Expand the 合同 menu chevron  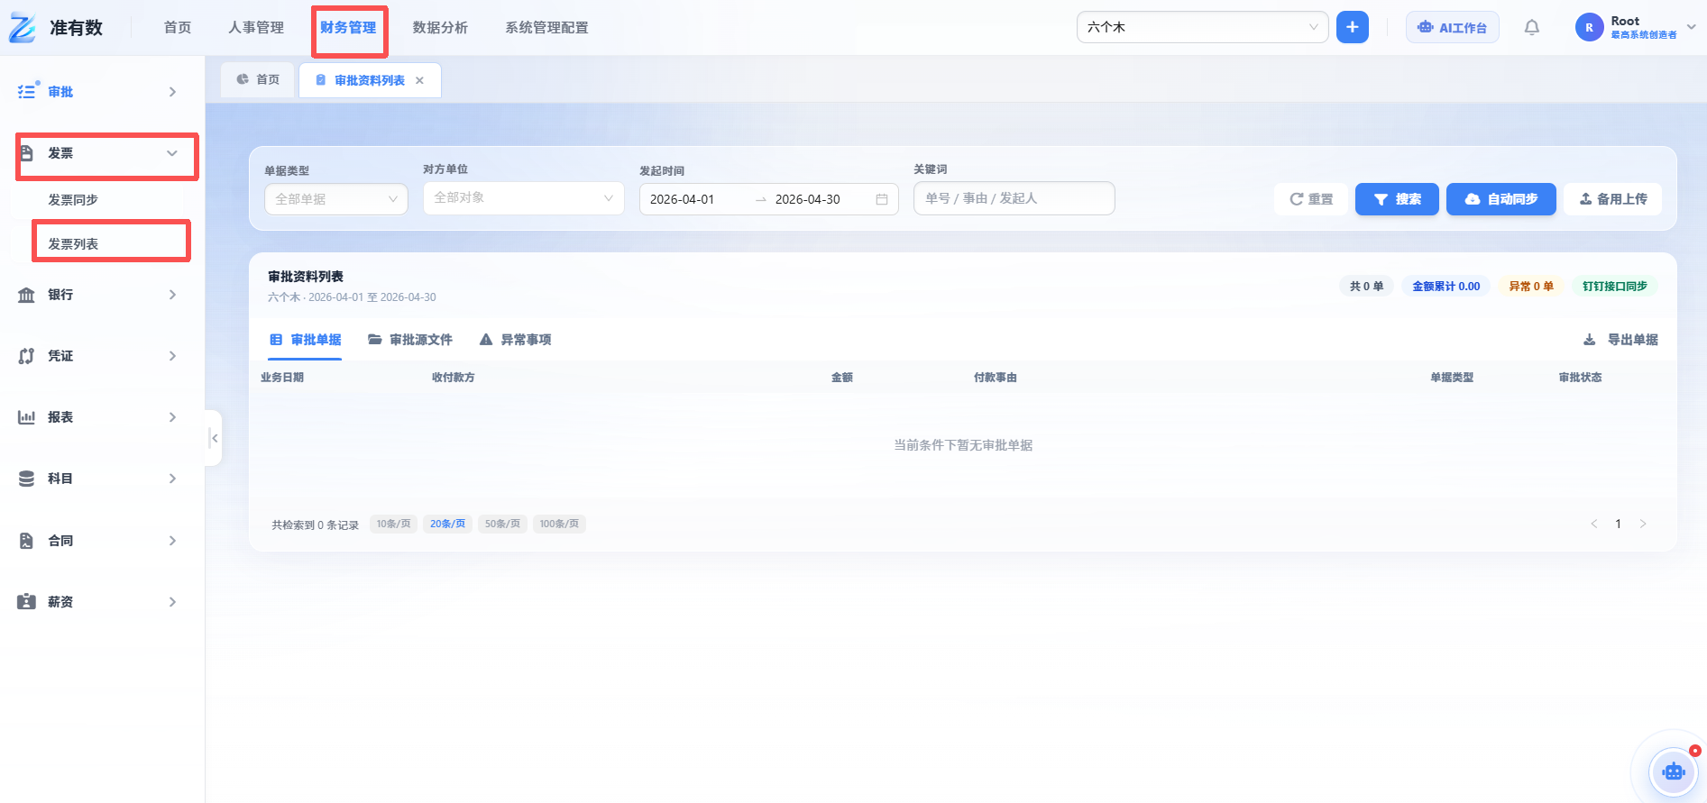[172, 541]
